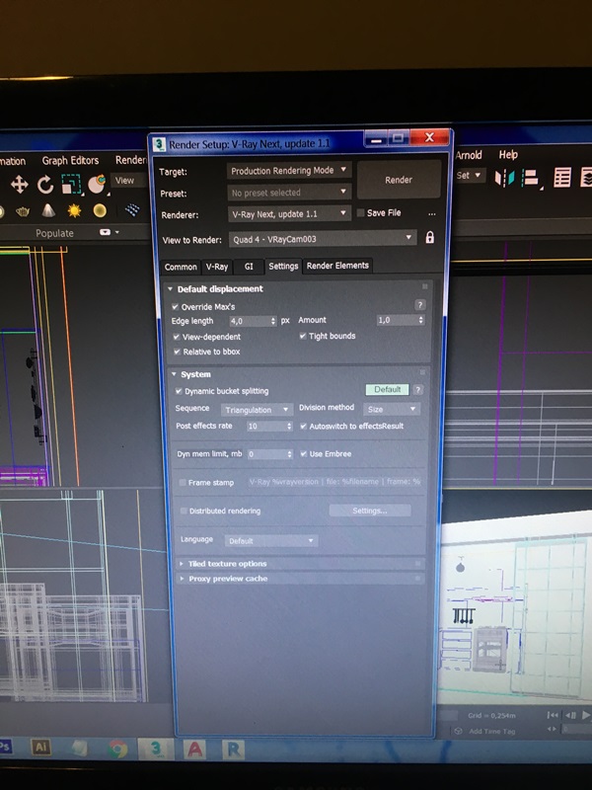Toggle the Relative to bbox checkbox
The height and width of the screenshot is (790, 592).
(x=177, y=352)
